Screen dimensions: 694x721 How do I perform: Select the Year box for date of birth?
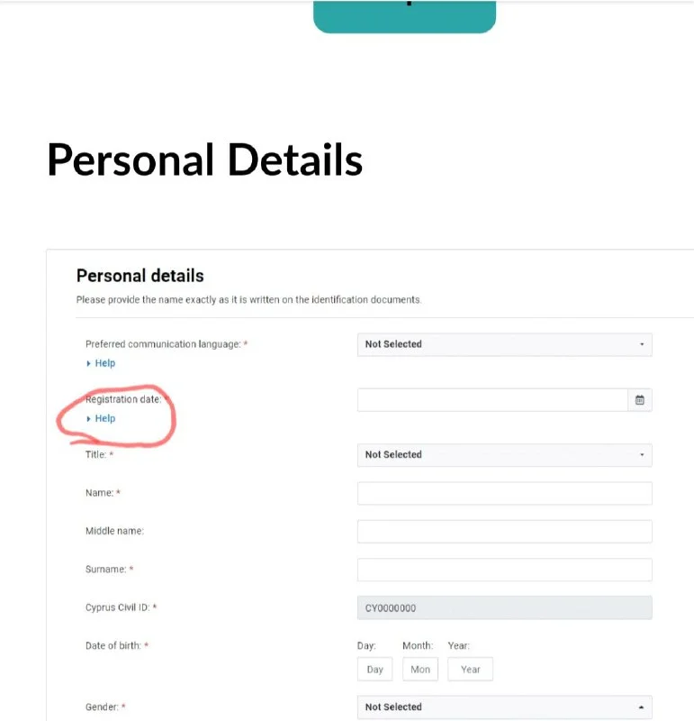tap(470, 670)
